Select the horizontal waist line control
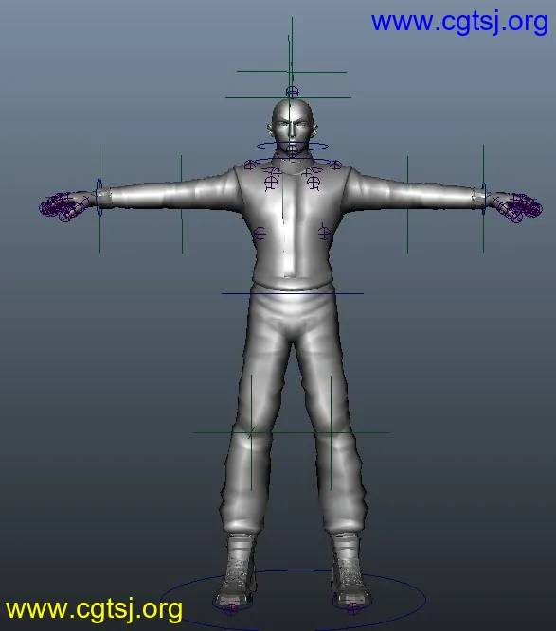 pos(293,293)
